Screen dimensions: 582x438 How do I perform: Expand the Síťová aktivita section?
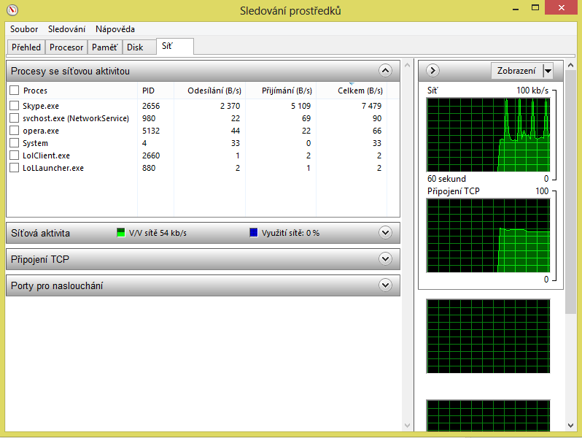(385, 233)
